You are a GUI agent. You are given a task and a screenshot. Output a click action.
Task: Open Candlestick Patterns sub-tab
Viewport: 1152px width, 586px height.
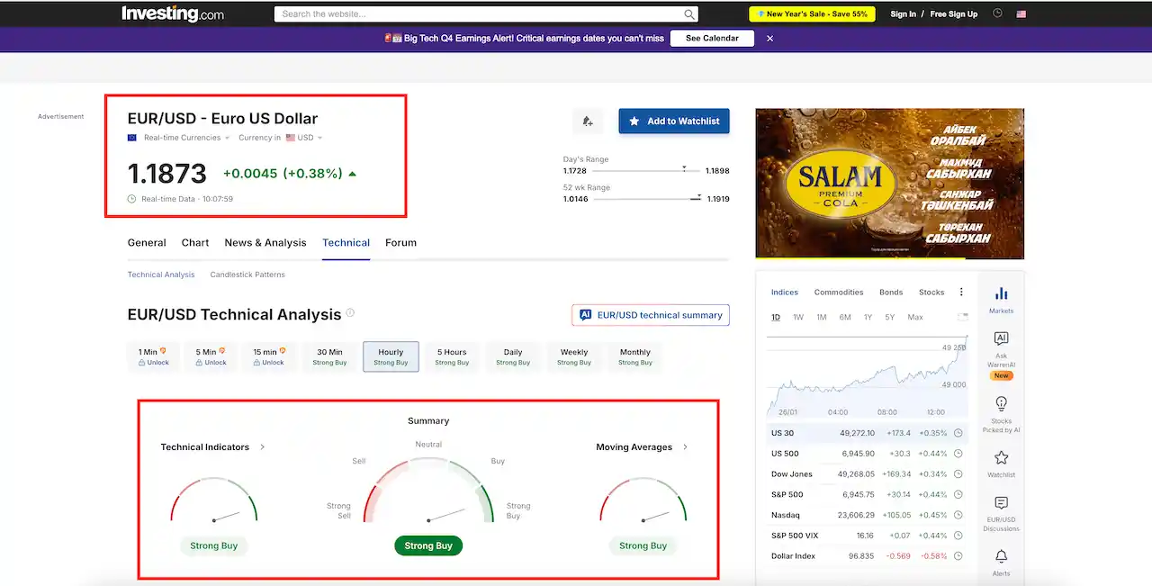pyautogui.click(x=247, y=275)
